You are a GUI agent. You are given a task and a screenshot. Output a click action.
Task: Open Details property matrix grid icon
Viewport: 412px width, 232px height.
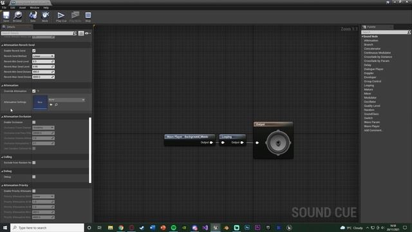point(81,34)
